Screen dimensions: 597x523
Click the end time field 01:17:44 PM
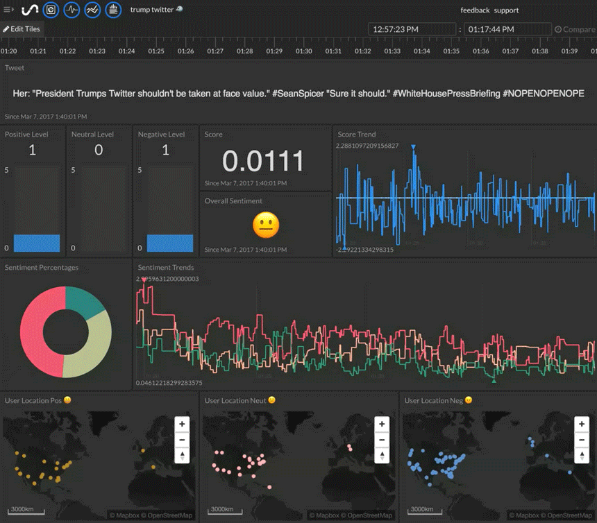508,30
